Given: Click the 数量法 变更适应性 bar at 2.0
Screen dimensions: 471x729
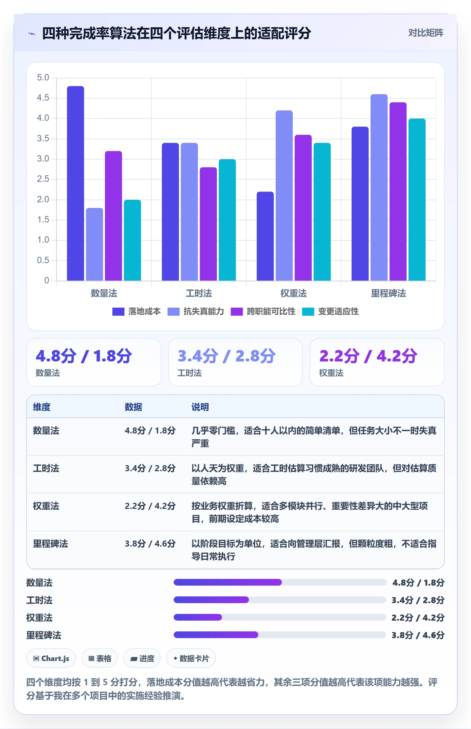Looking at the screenshot, I should 132,240.
